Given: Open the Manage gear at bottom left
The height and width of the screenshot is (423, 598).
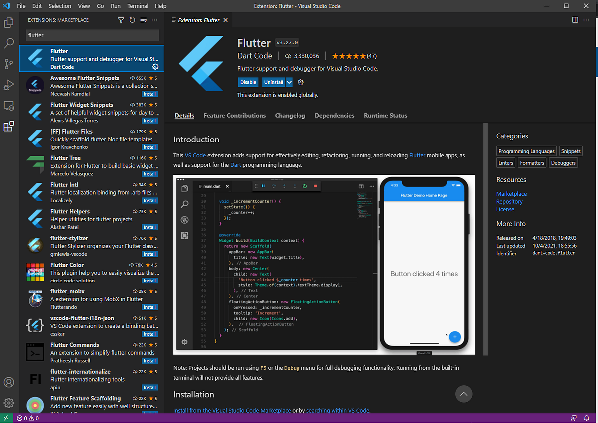Looking at the screenshot, I should 9,403.
